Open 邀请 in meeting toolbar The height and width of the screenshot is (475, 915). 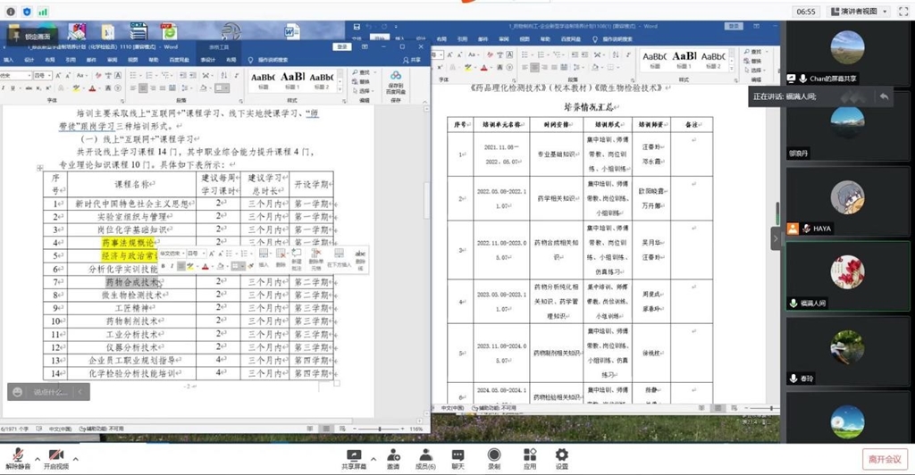click(393, 459)
